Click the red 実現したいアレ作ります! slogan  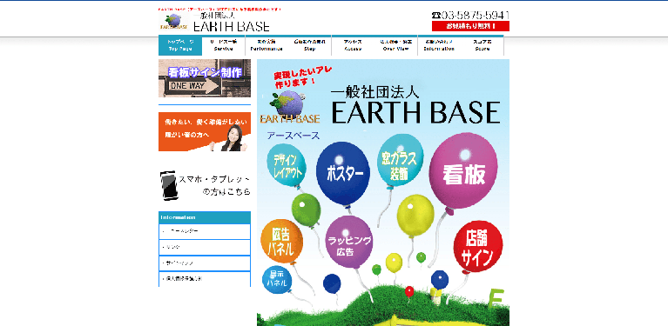[302, 76]
